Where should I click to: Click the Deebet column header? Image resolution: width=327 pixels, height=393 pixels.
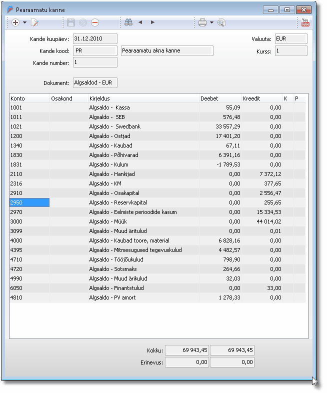tap(220, 98)
